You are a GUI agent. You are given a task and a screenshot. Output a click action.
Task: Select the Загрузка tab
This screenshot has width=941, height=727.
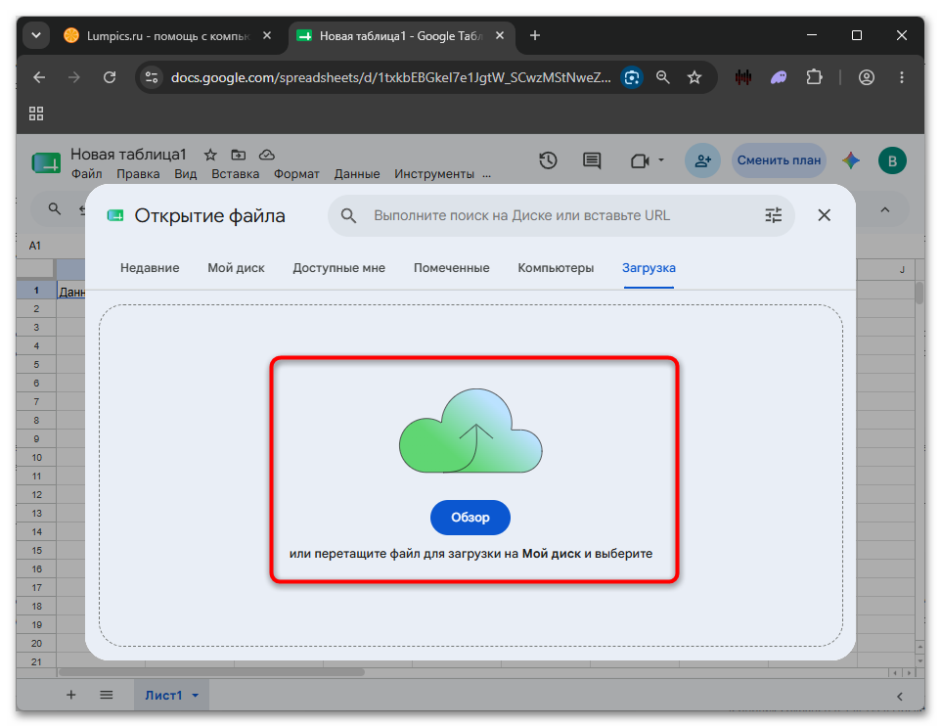[649, 268]
